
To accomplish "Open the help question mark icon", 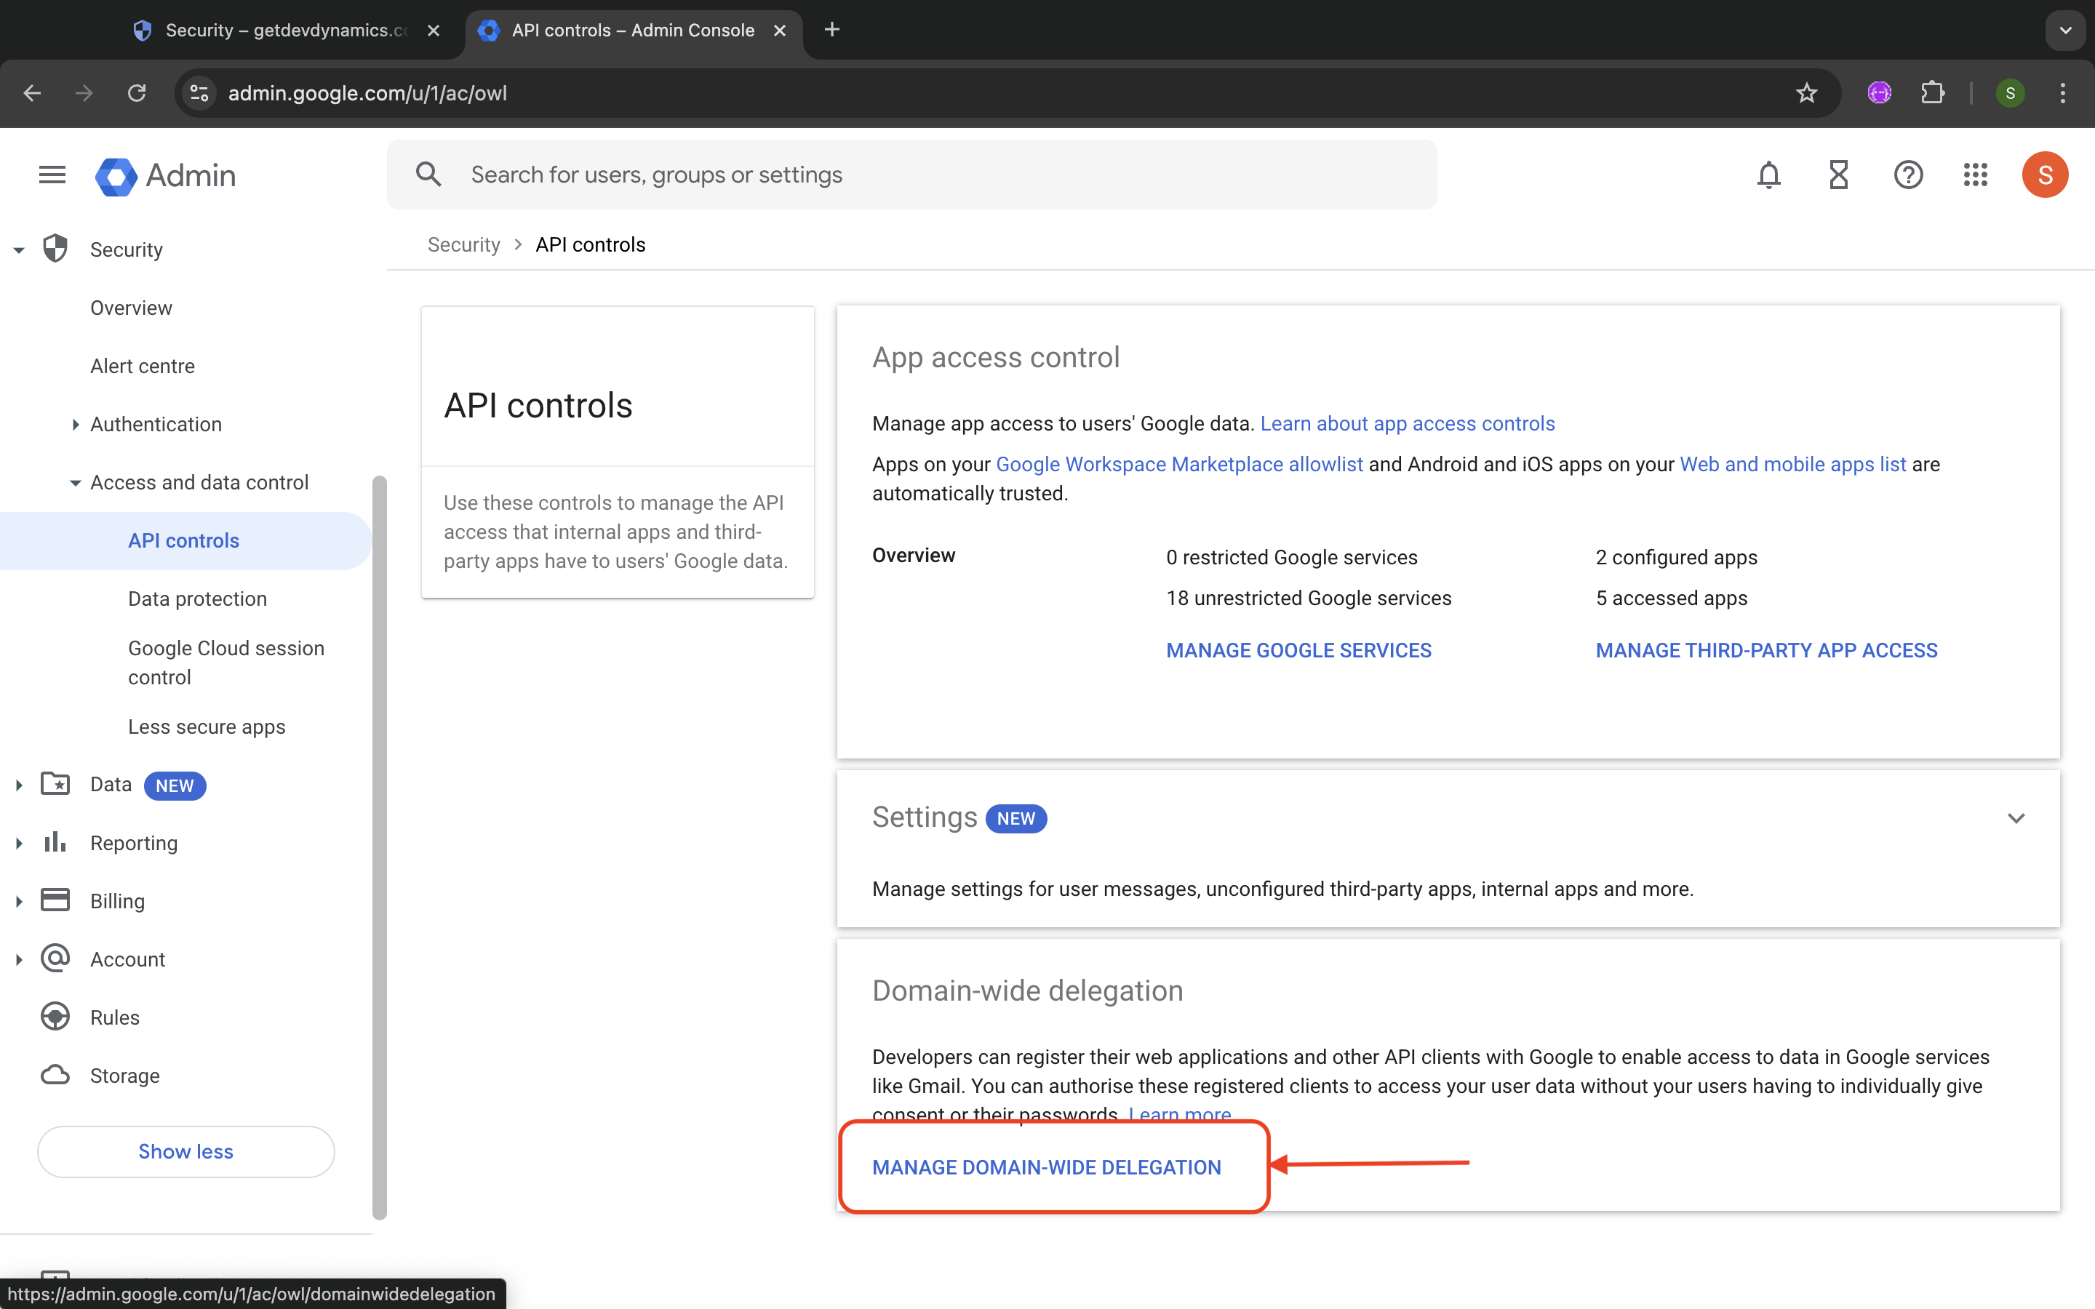I will point(1908,175).
